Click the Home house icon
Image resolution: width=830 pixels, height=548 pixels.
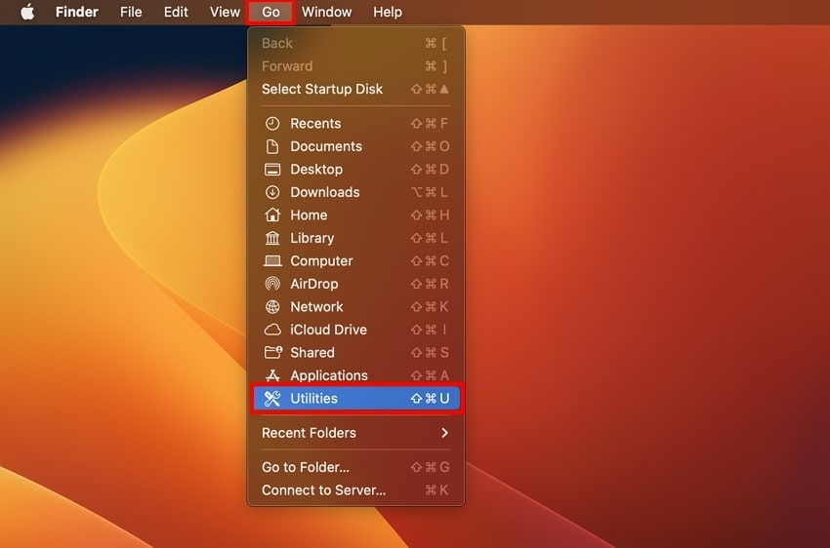click(272, 215)
